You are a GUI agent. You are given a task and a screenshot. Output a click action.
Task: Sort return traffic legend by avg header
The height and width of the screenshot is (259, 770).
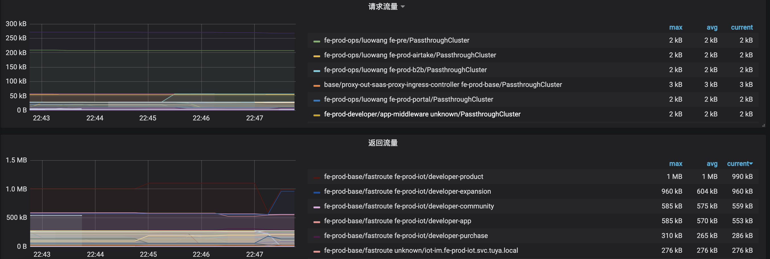711,164
